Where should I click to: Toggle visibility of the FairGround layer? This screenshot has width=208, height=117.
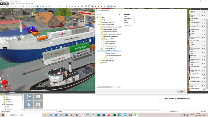point(204,56)
